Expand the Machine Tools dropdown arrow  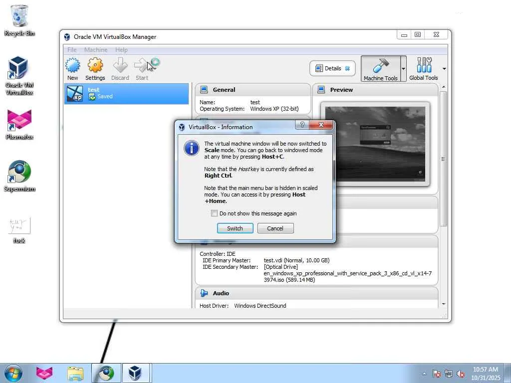click(403, 69)
